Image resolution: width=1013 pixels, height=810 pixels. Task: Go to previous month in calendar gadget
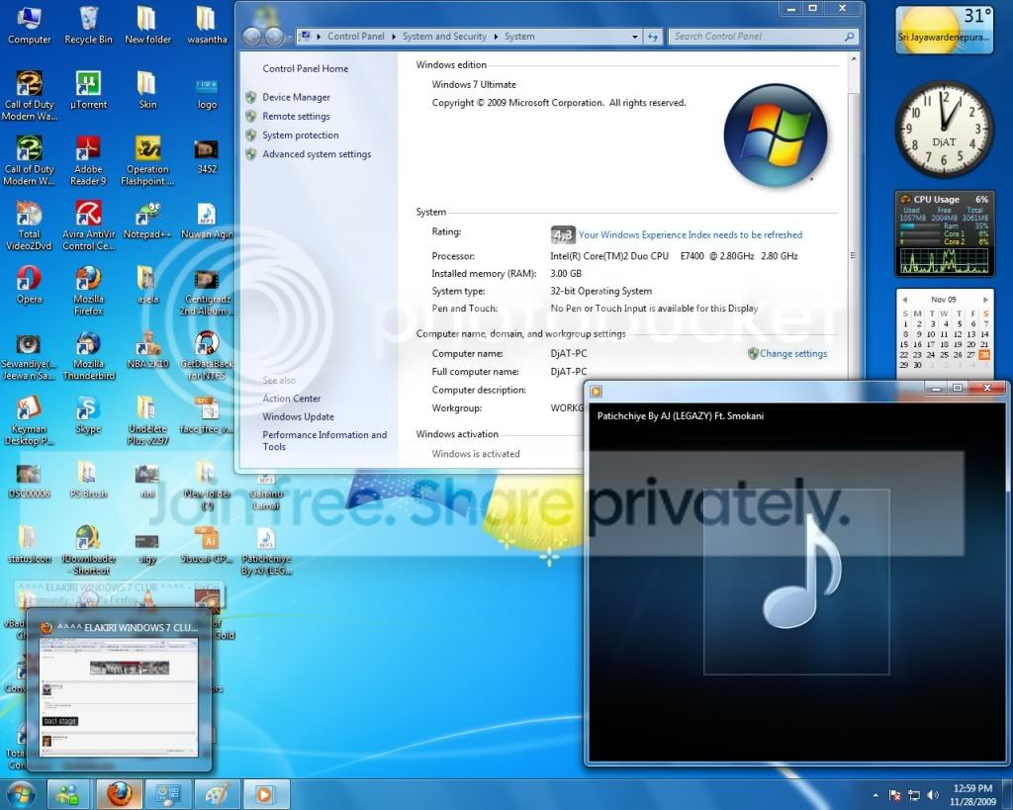click(x=904, y=300)
